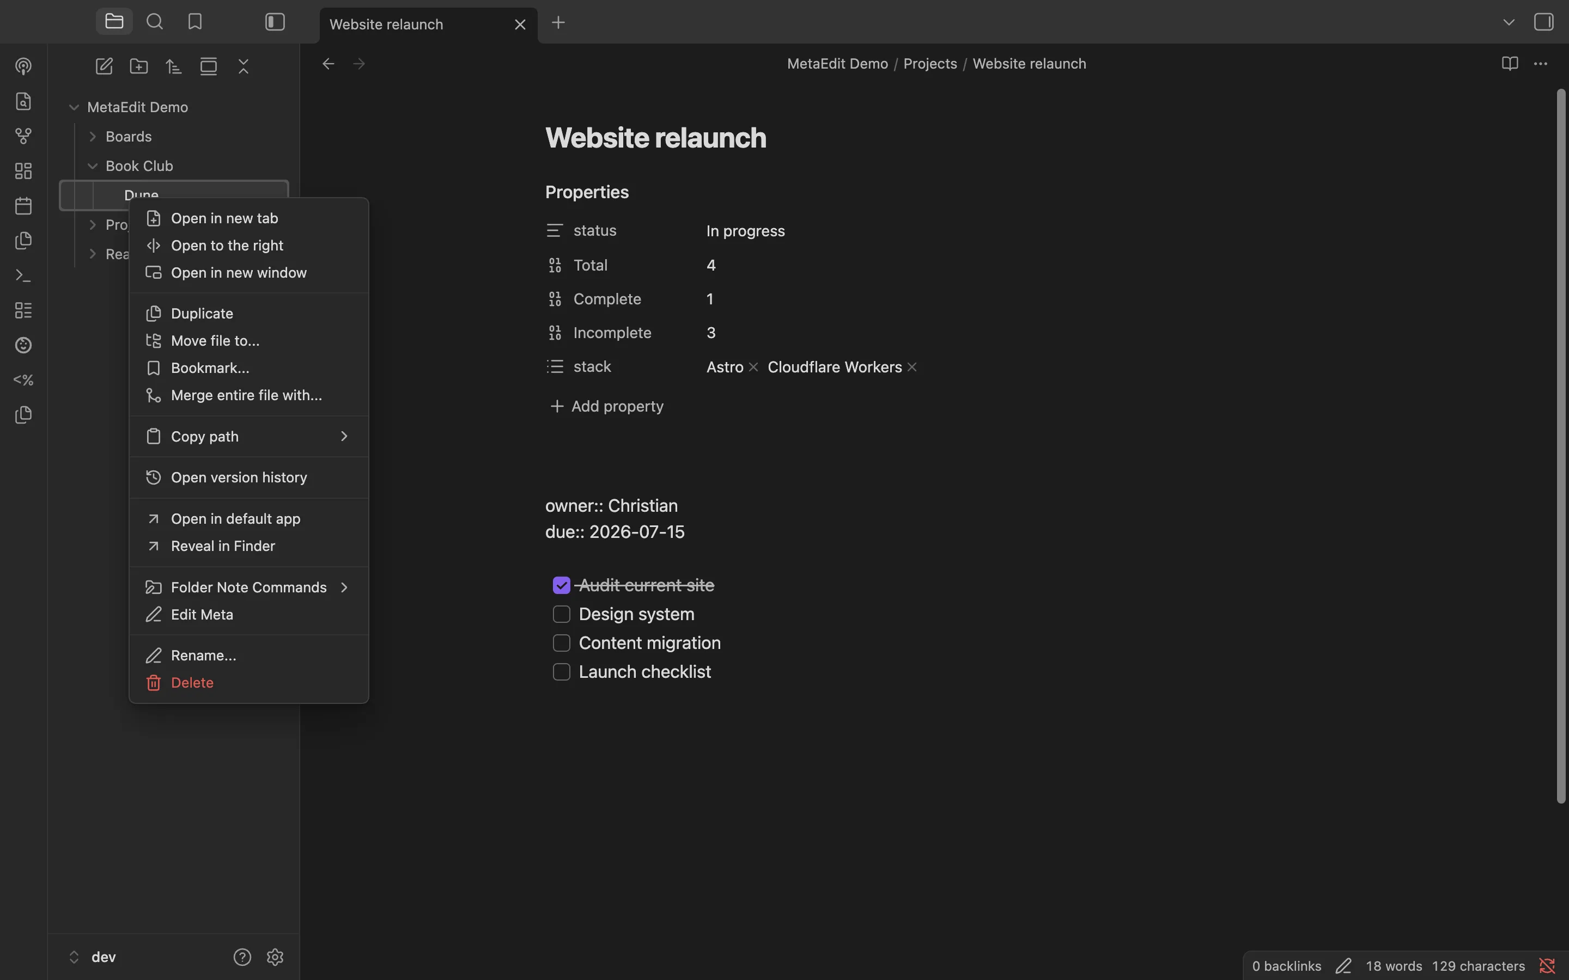The width and height of the screenshot is (1569, 980).
Task: Choose Open version history
Action: [x=249, y=477]
